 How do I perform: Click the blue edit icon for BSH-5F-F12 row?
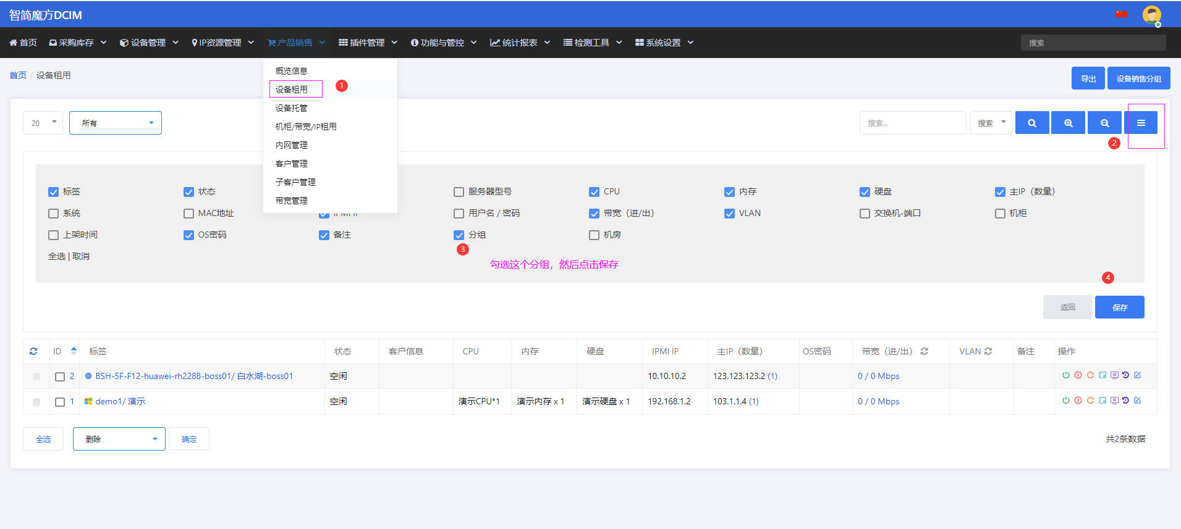tap(1138, 375)
